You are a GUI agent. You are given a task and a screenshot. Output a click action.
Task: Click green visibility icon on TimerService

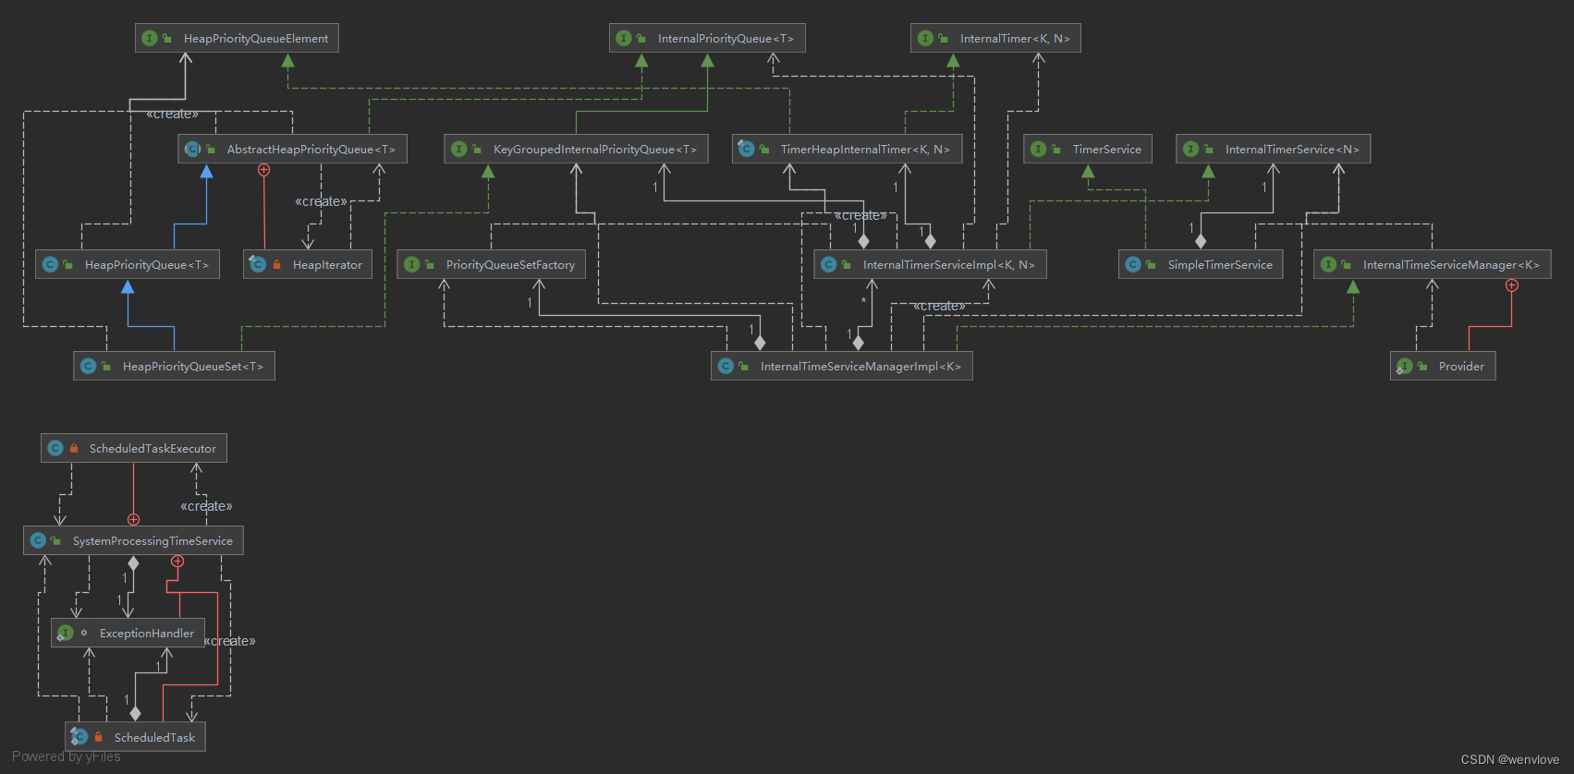pos(1055,149)
